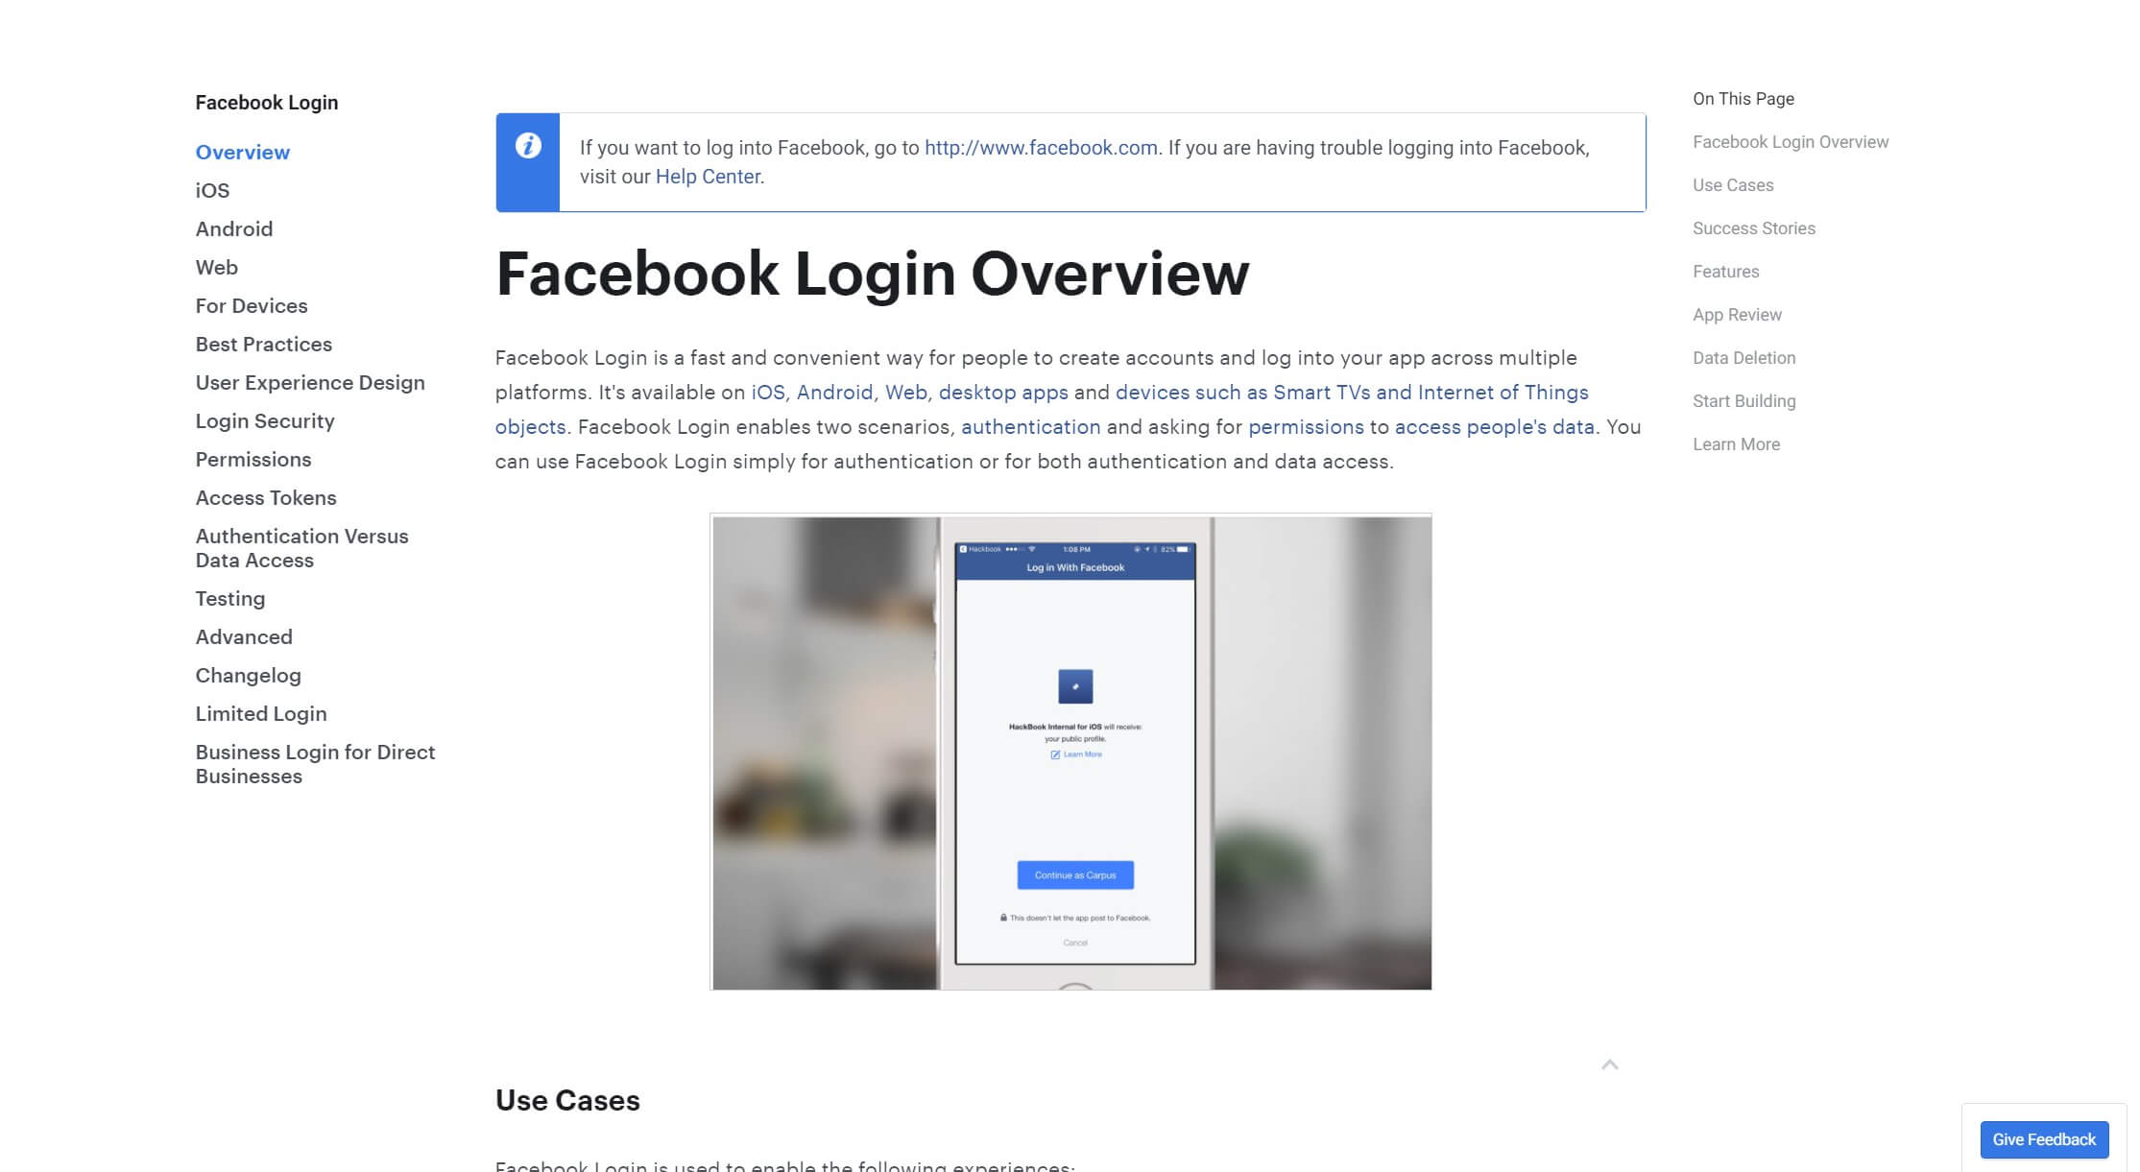Click the Start Building link in right panel
The image size is (2140, 1172).
(1744, 401)
